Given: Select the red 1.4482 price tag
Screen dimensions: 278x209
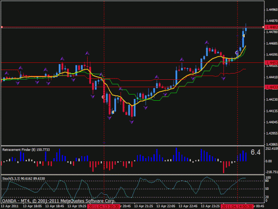Looking at the screenshot, I should click(271, 27).
